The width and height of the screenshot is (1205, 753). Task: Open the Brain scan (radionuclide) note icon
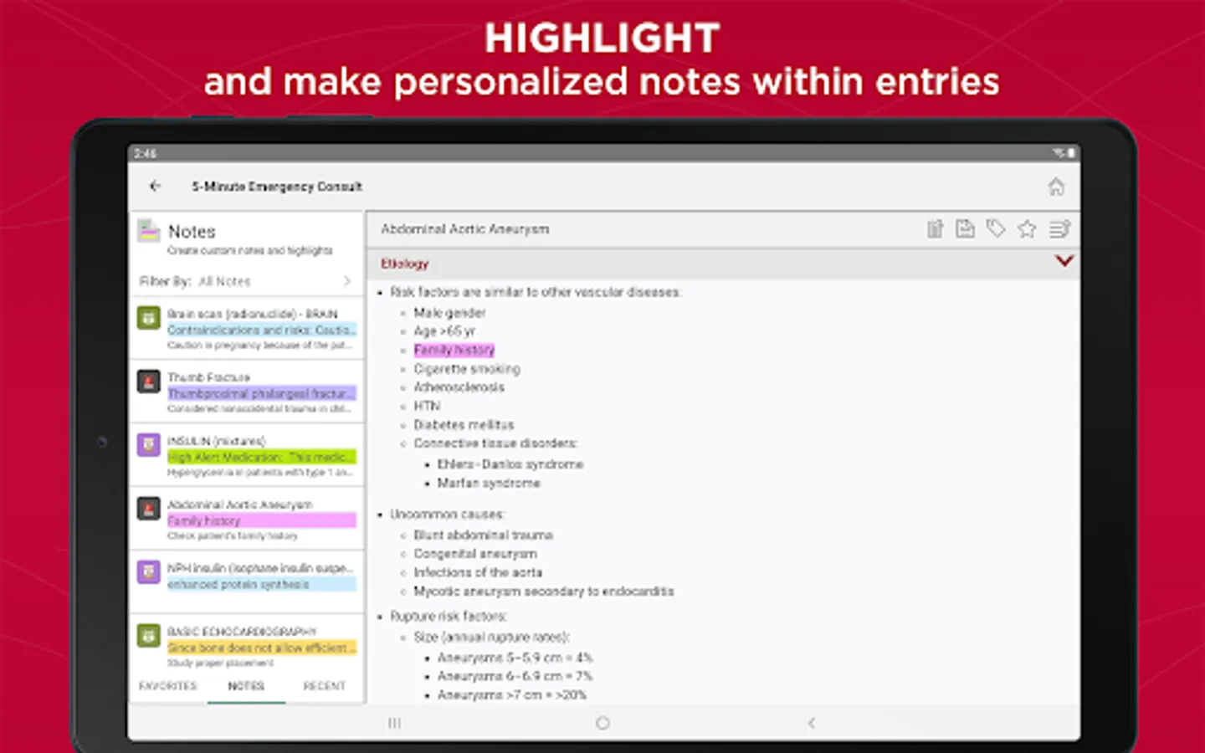pos(148,318)
